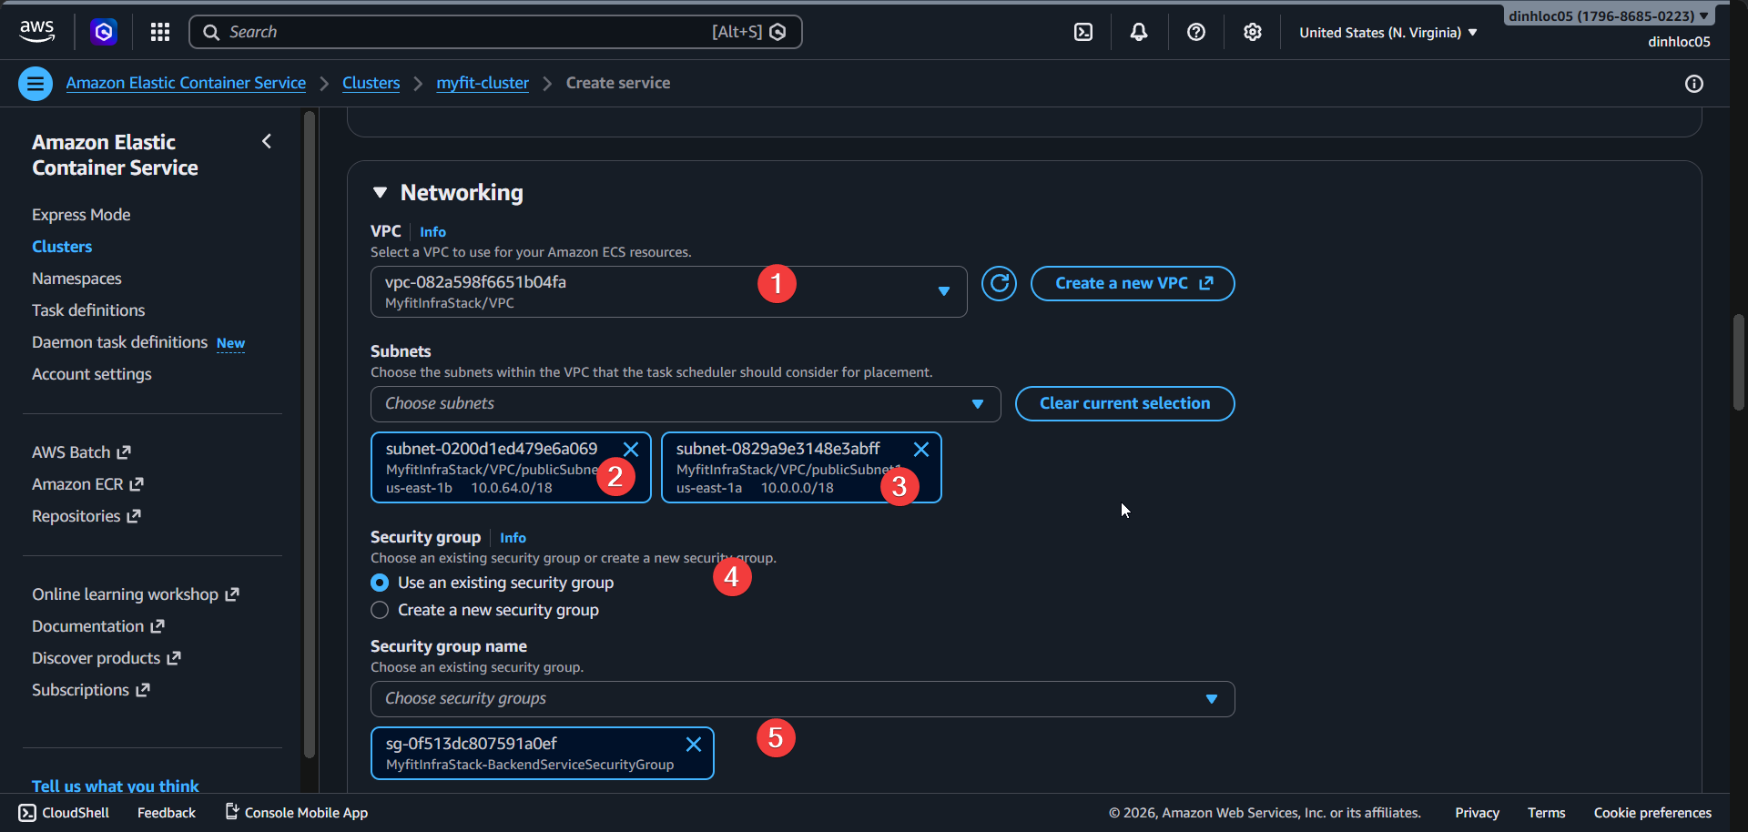This screenshot has width=1748, height=832.
Task: Collapse the Networking section
Action: 381,192
